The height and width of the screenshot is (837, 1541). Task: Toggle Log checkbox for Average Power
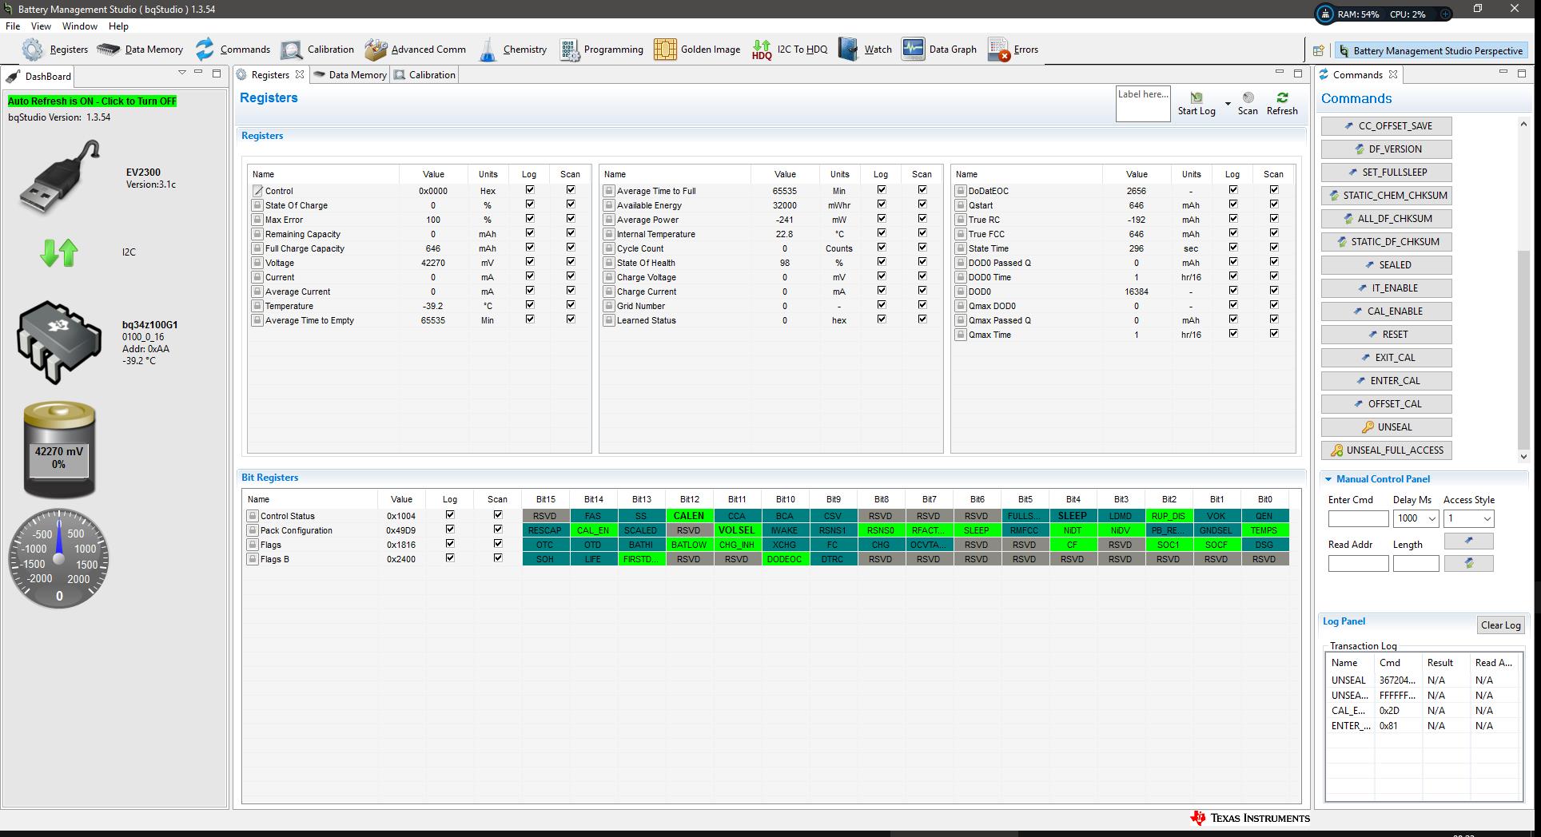pos(881,219)
